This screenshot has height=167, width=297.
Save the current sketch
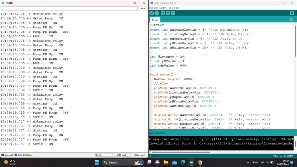pos(173,13)
